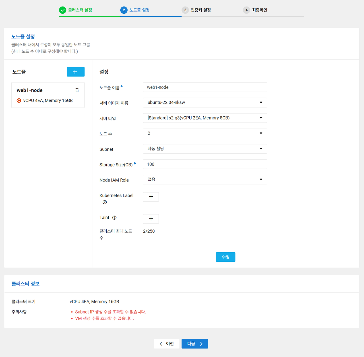Jump to the 최종확인 step
This screenshot has width=364, height=357.
260,10
